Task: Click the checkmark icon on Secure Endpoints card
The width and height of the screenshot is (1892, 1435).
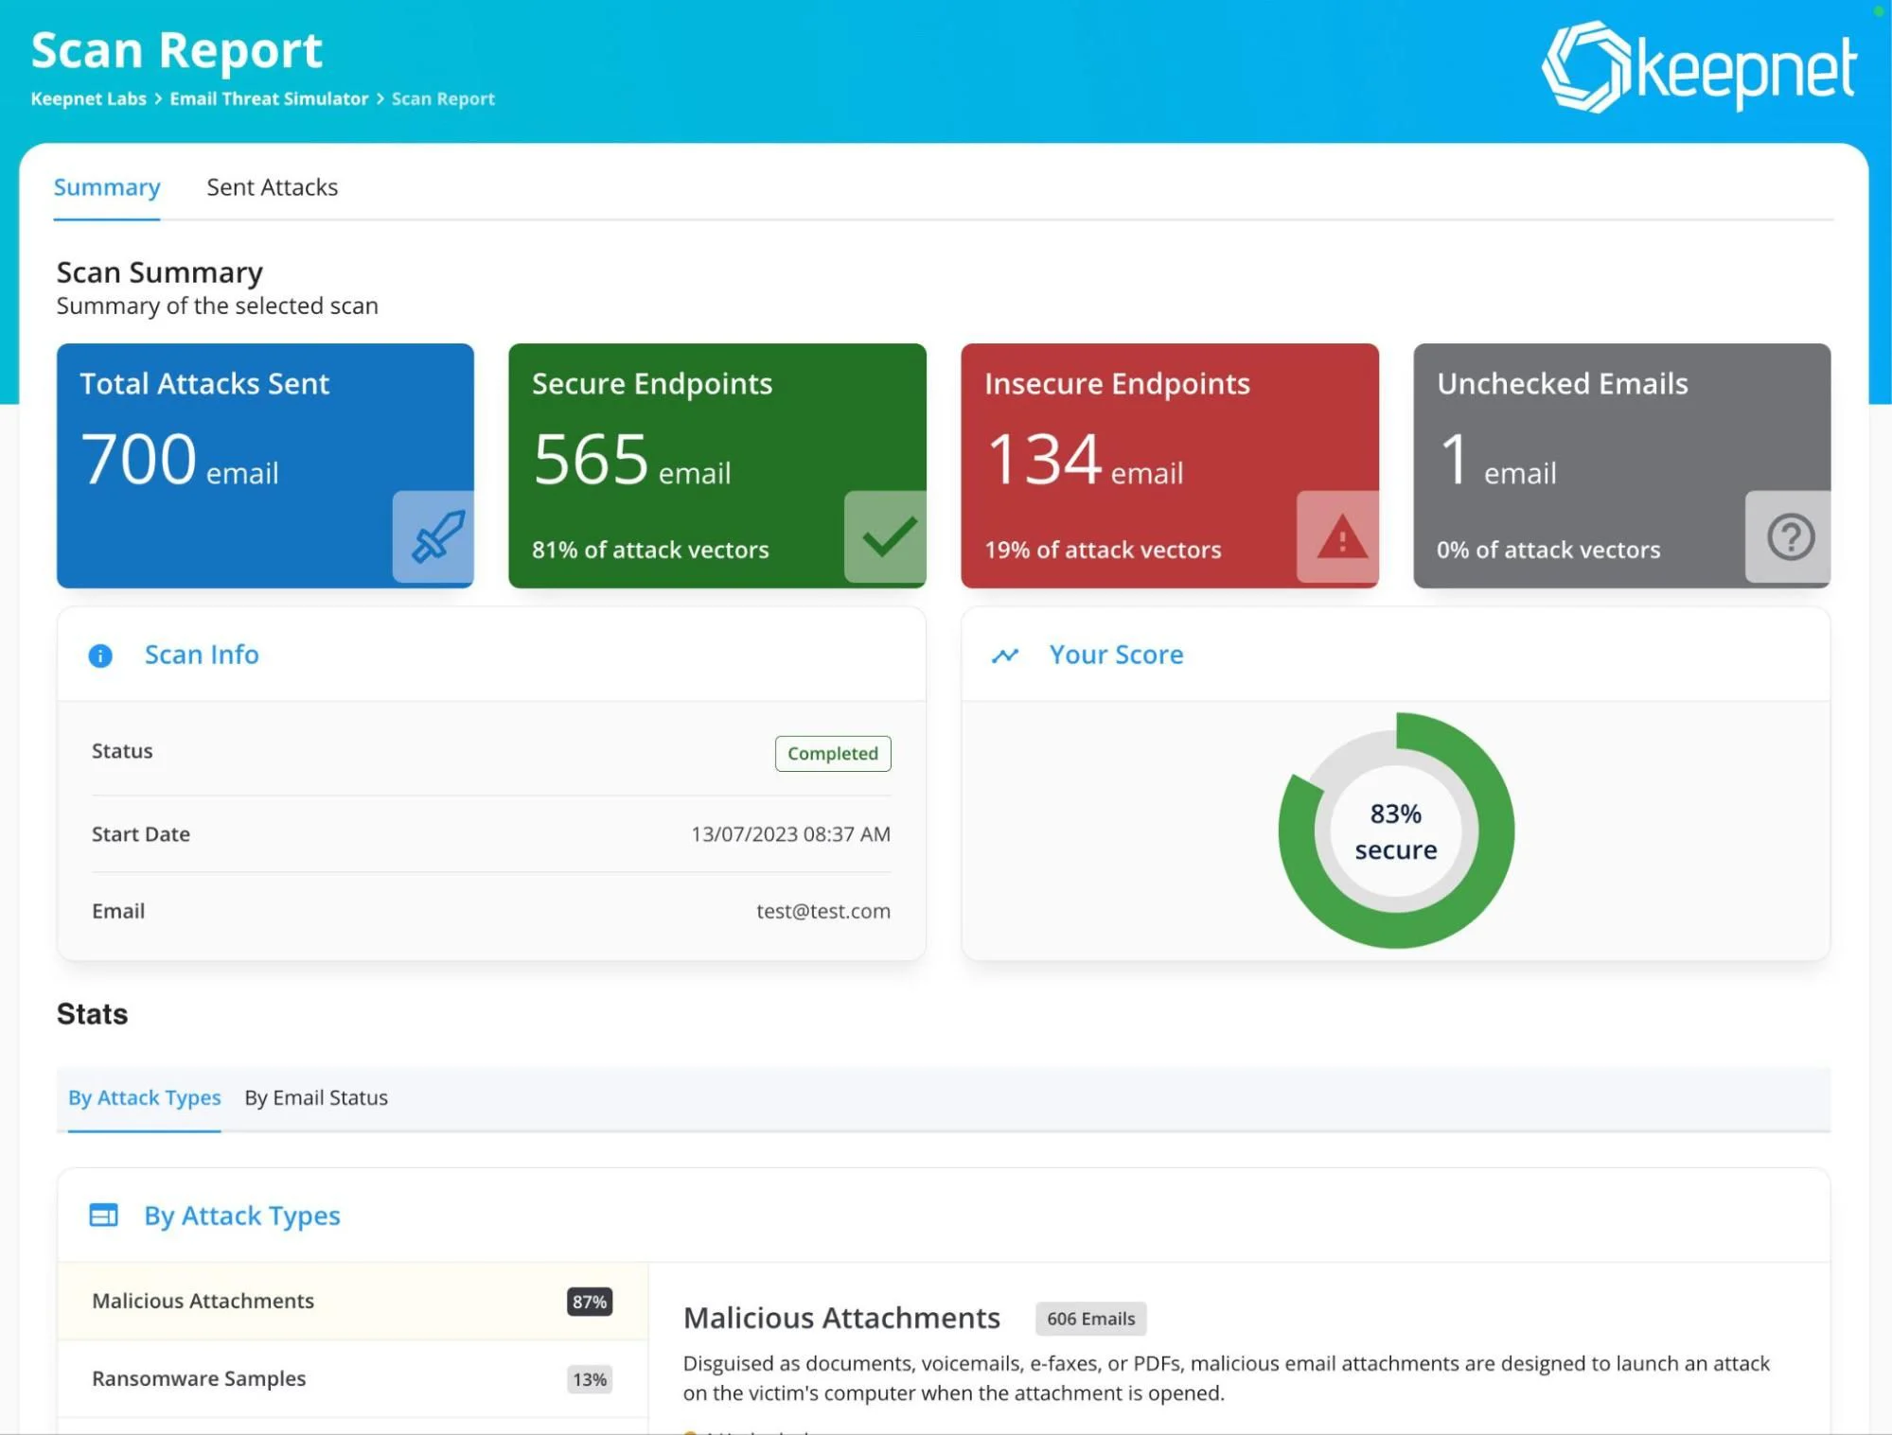Action: pyautogui.click(x=886, y=539)
